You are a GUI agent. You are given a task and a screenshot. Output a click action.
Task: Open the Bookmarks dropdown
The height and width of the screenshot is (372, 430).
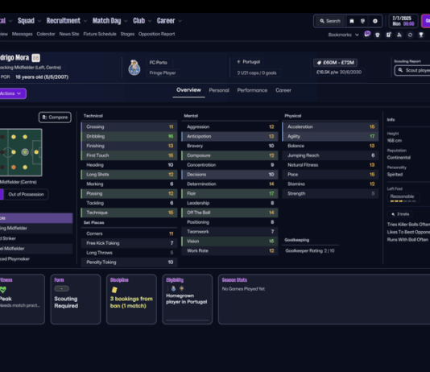tap(344, 35)
